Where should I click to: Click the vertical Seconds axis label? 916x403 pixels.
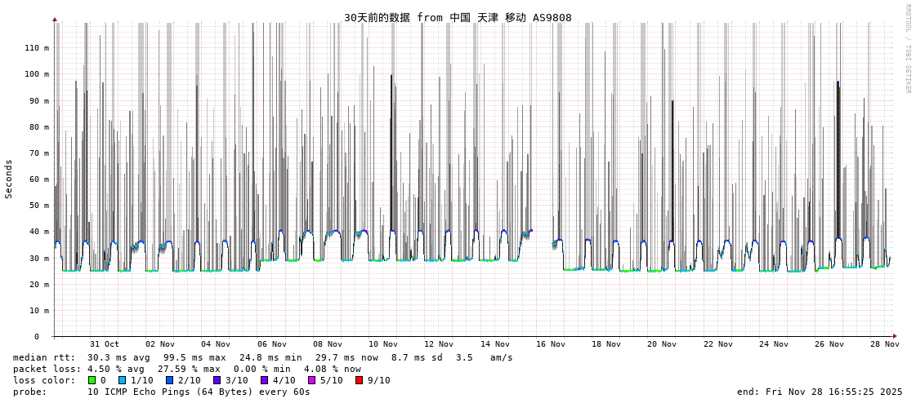click(x=9, y=179)
